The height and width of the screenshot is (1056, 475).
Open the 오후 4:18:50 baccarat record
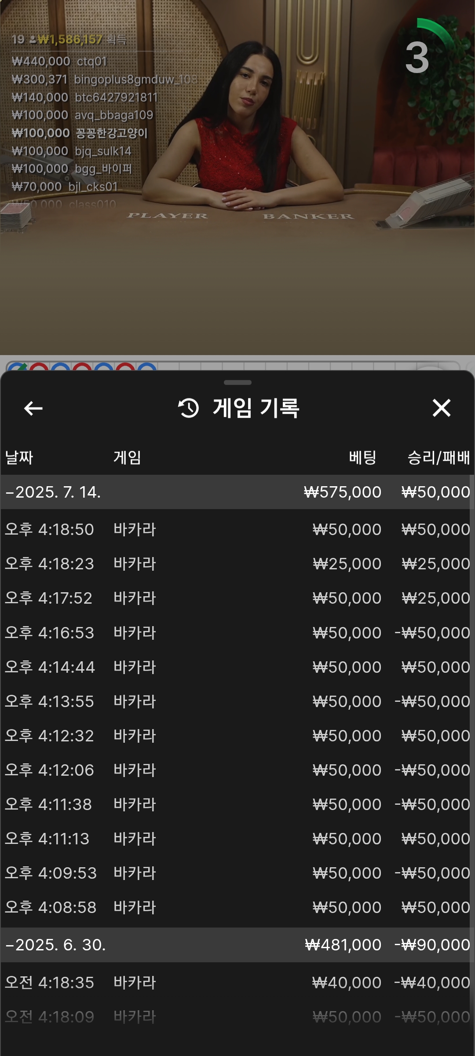[x=237, y=529]
